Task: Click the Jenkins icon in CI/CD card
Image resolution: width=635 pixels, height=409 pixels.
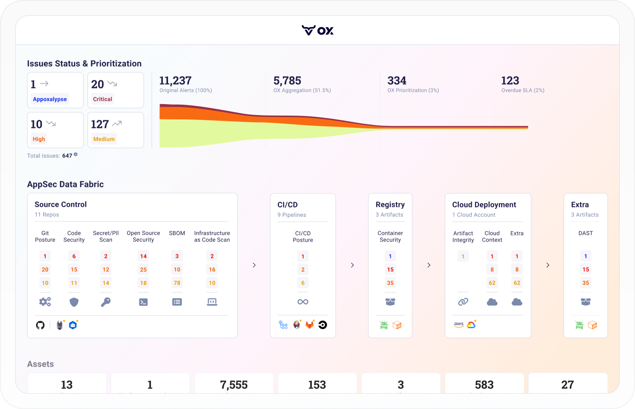Action: tap(297, 325)
